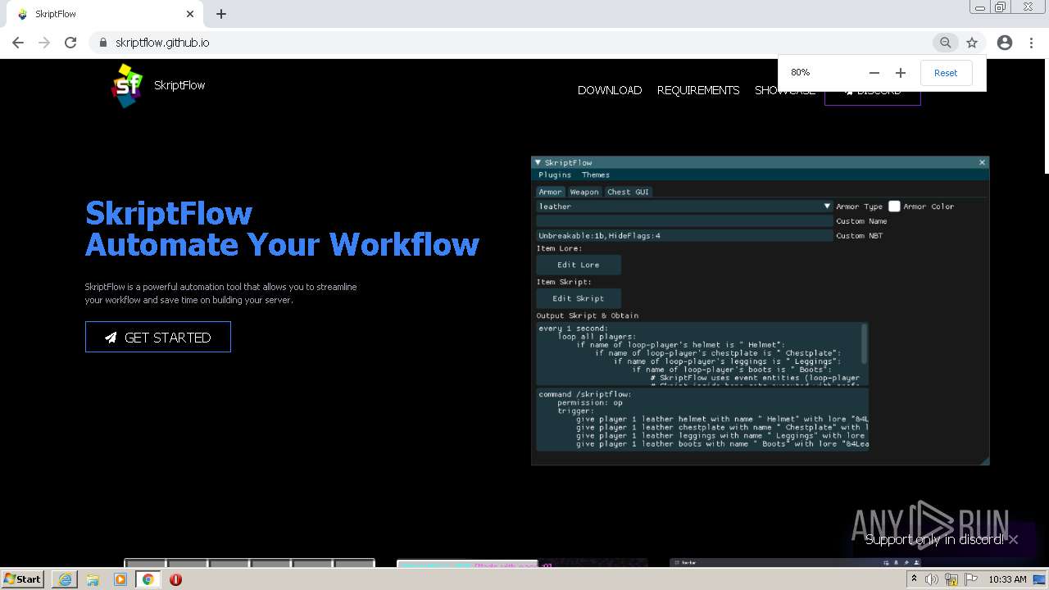Close the SkriptFlow app window
Screen dimensions: 1049x590
click(982, 162)
